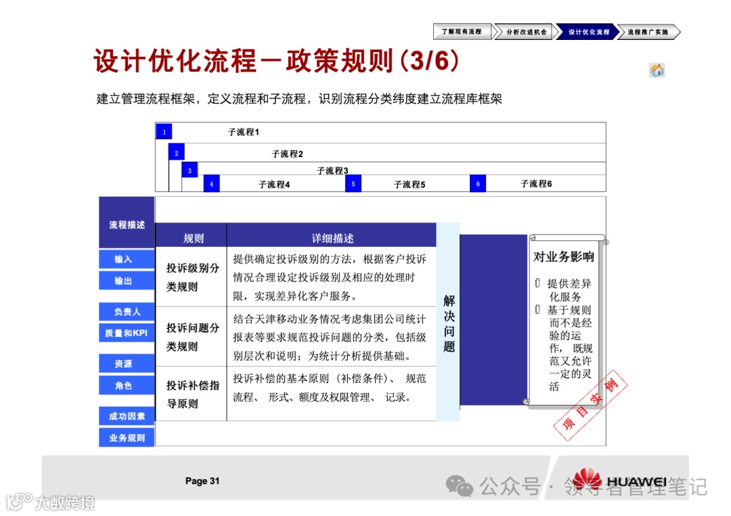Screen dimensions: 731x516
Task: Click blue box number 5
Action: (353, 184)
